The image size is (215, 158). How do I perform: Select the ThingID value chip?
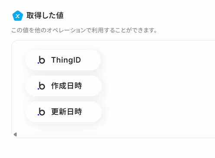coord(63,60)
